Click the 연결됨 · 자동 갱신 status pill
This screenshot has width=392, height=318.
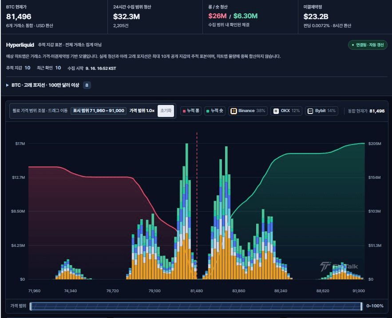click(x=368, y=45)
